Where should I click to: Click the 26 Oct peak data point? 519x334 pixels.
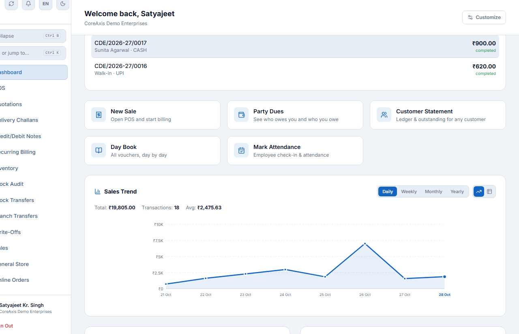pyautogui.click(x=365, y=244)
